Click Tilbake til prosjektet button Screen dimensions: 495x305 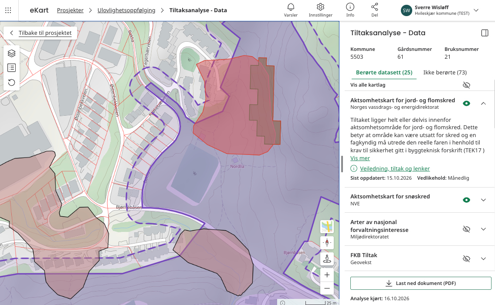coord(41,33)
